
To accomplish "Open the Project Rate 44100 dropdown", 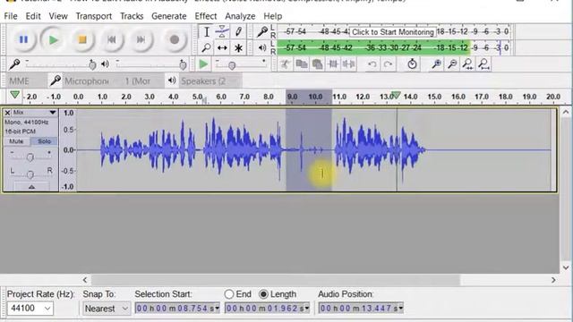I will pyautogui.click(x=30, y=309).
